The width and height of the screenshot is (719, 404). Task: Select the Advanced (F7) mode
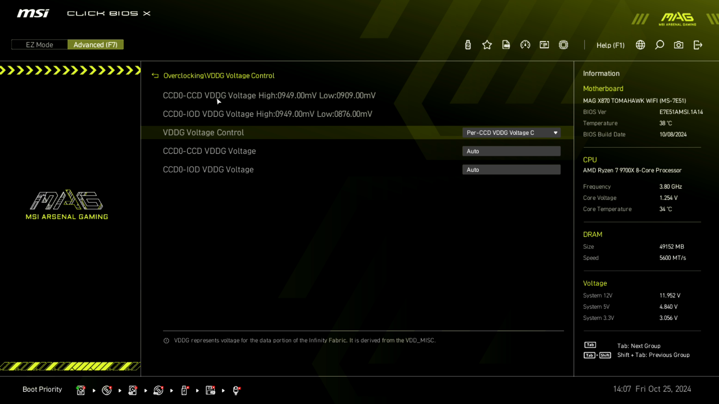pyautogui.click(x=95, y=45)
